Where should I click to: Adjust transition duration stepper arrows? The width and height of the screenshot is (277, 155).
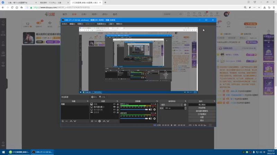tap(185, 108)
